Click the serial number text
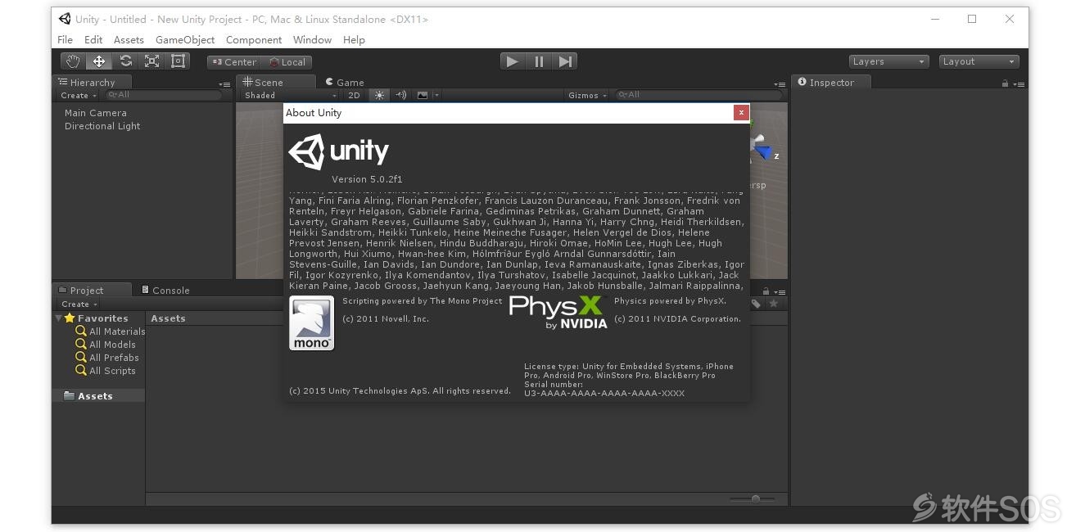This screenshot has width=1076, height=532. coord(604,394)
